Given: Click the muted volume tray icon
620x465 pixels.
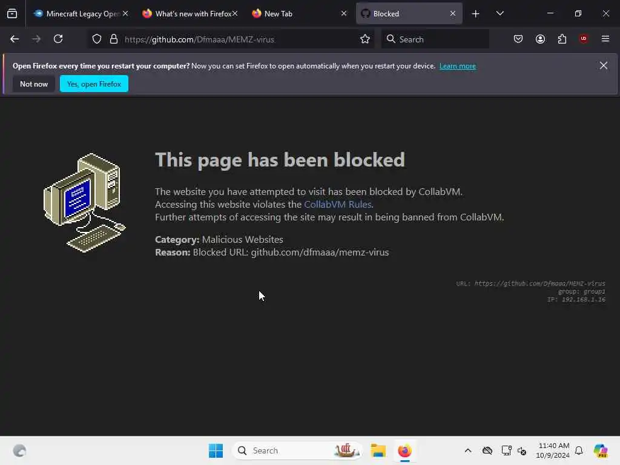Looking at the screenshot, I should tap(522, 450).
